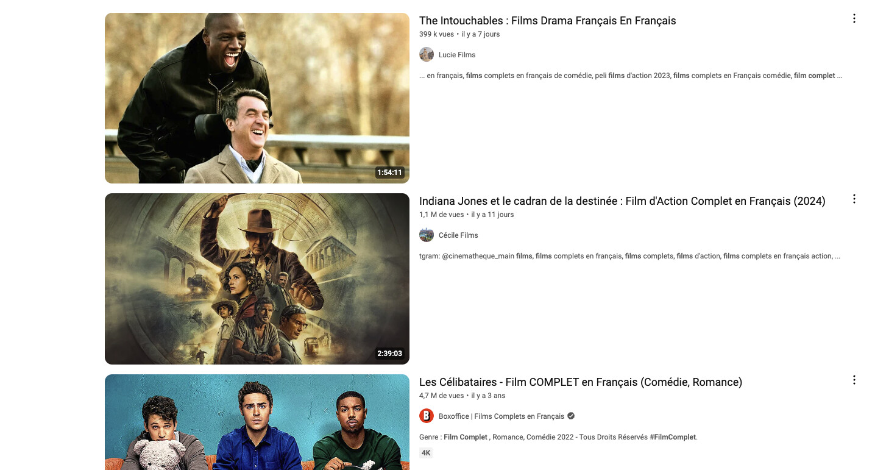Visit the Cécile Films channel name
This screenshot has width=886, height=470.
pyautogui.click(x=458, y=235)
